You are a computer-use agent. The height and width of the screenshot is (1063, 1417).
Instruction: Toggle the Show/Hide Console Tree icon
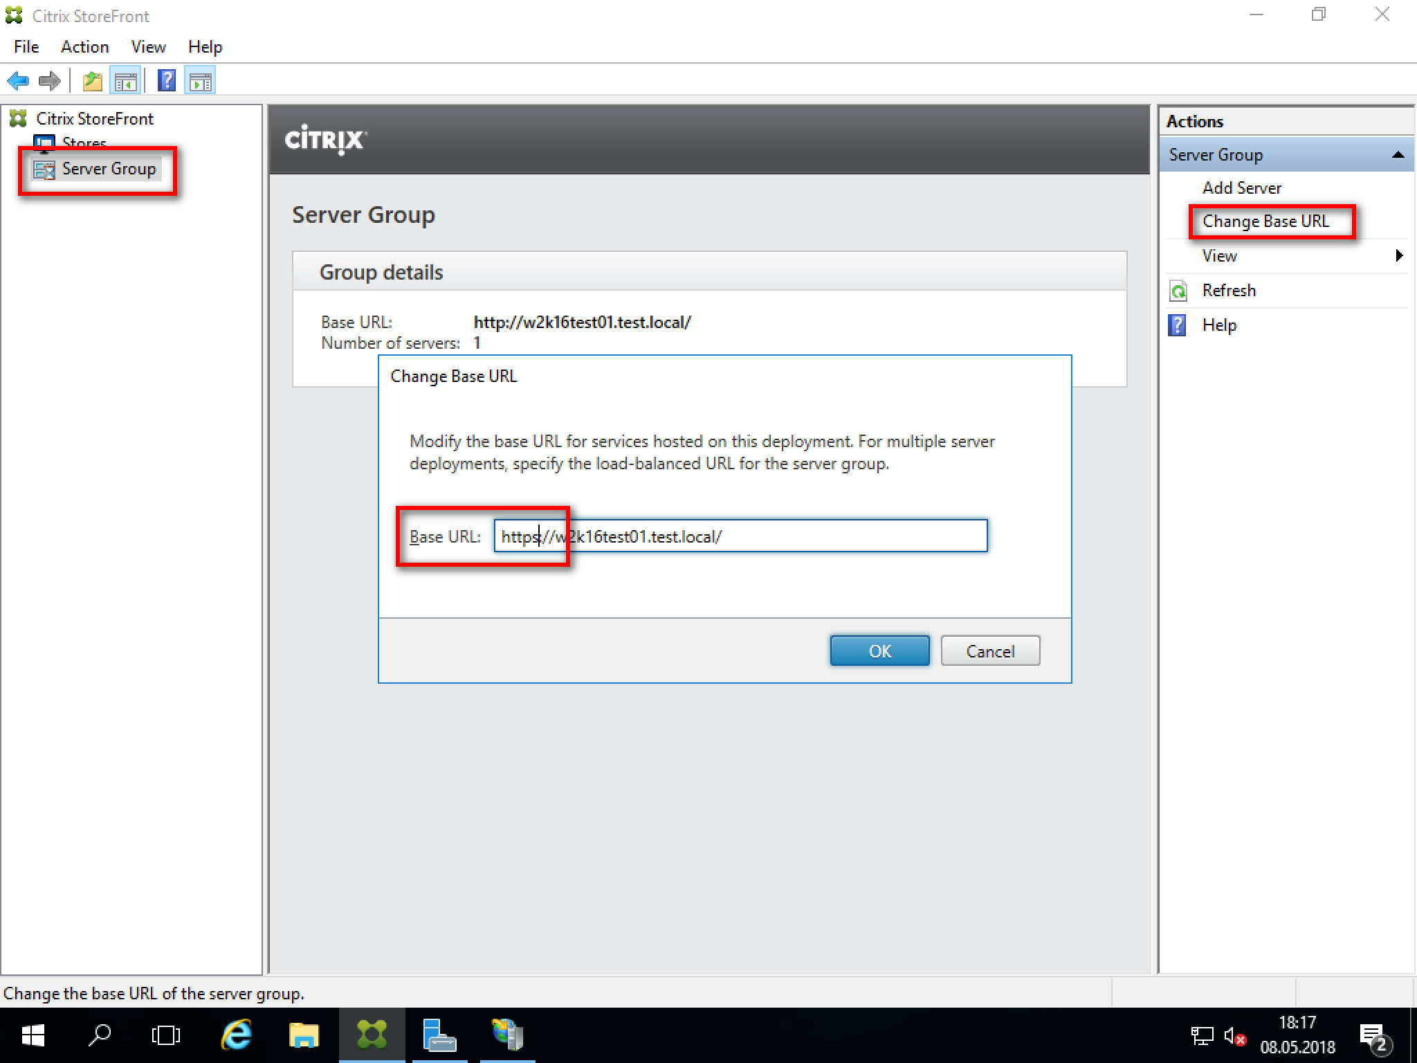point(126,81)
